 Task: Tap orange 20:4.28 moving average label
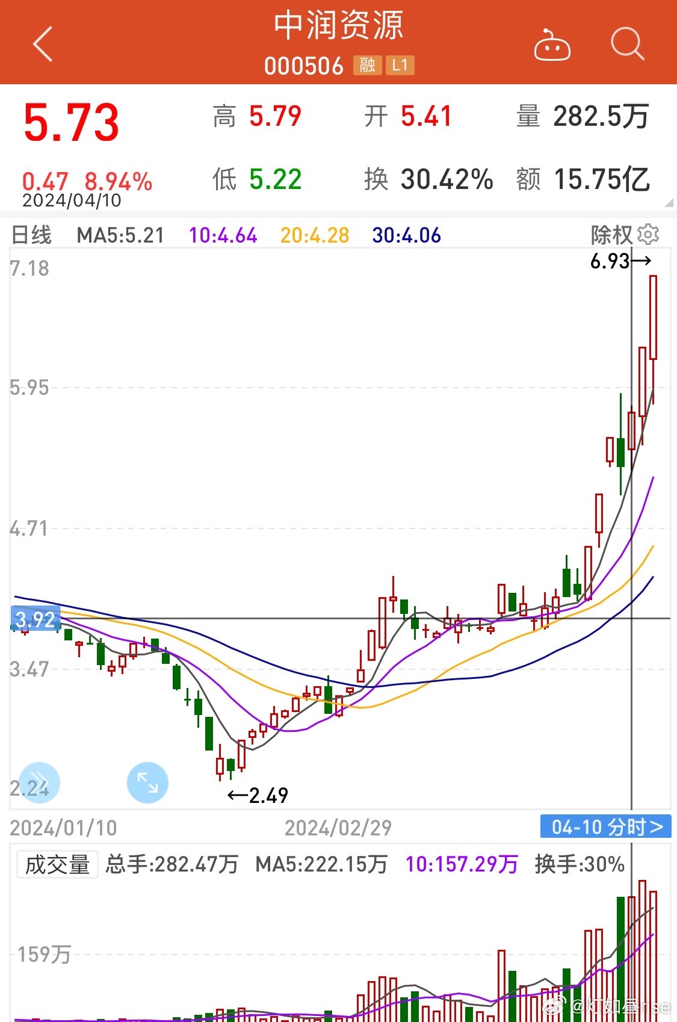pos(315,235)
